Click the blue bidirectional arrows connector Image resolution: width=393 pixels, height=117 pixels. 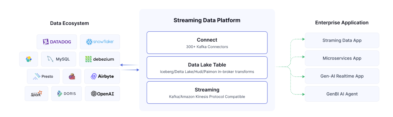(130, 67)
